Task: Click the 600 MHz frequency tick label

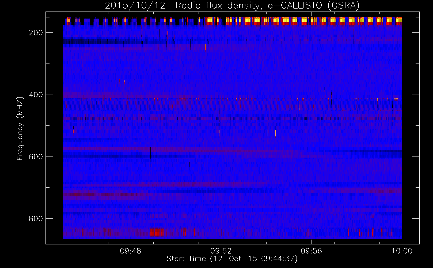Action: (36, 157)
